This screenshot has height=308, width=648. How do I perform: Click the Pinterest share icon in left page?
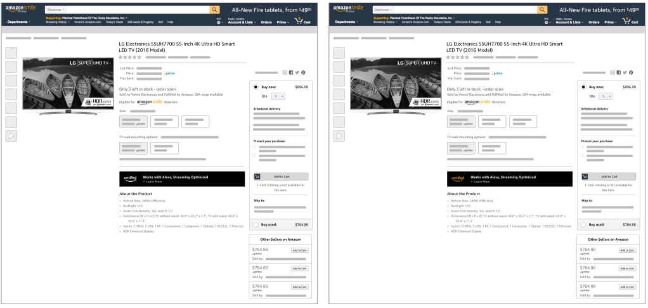coord(303,73)
